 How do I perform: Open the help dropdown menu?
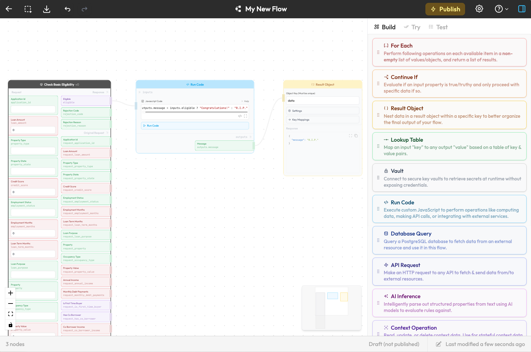[501, 9]
